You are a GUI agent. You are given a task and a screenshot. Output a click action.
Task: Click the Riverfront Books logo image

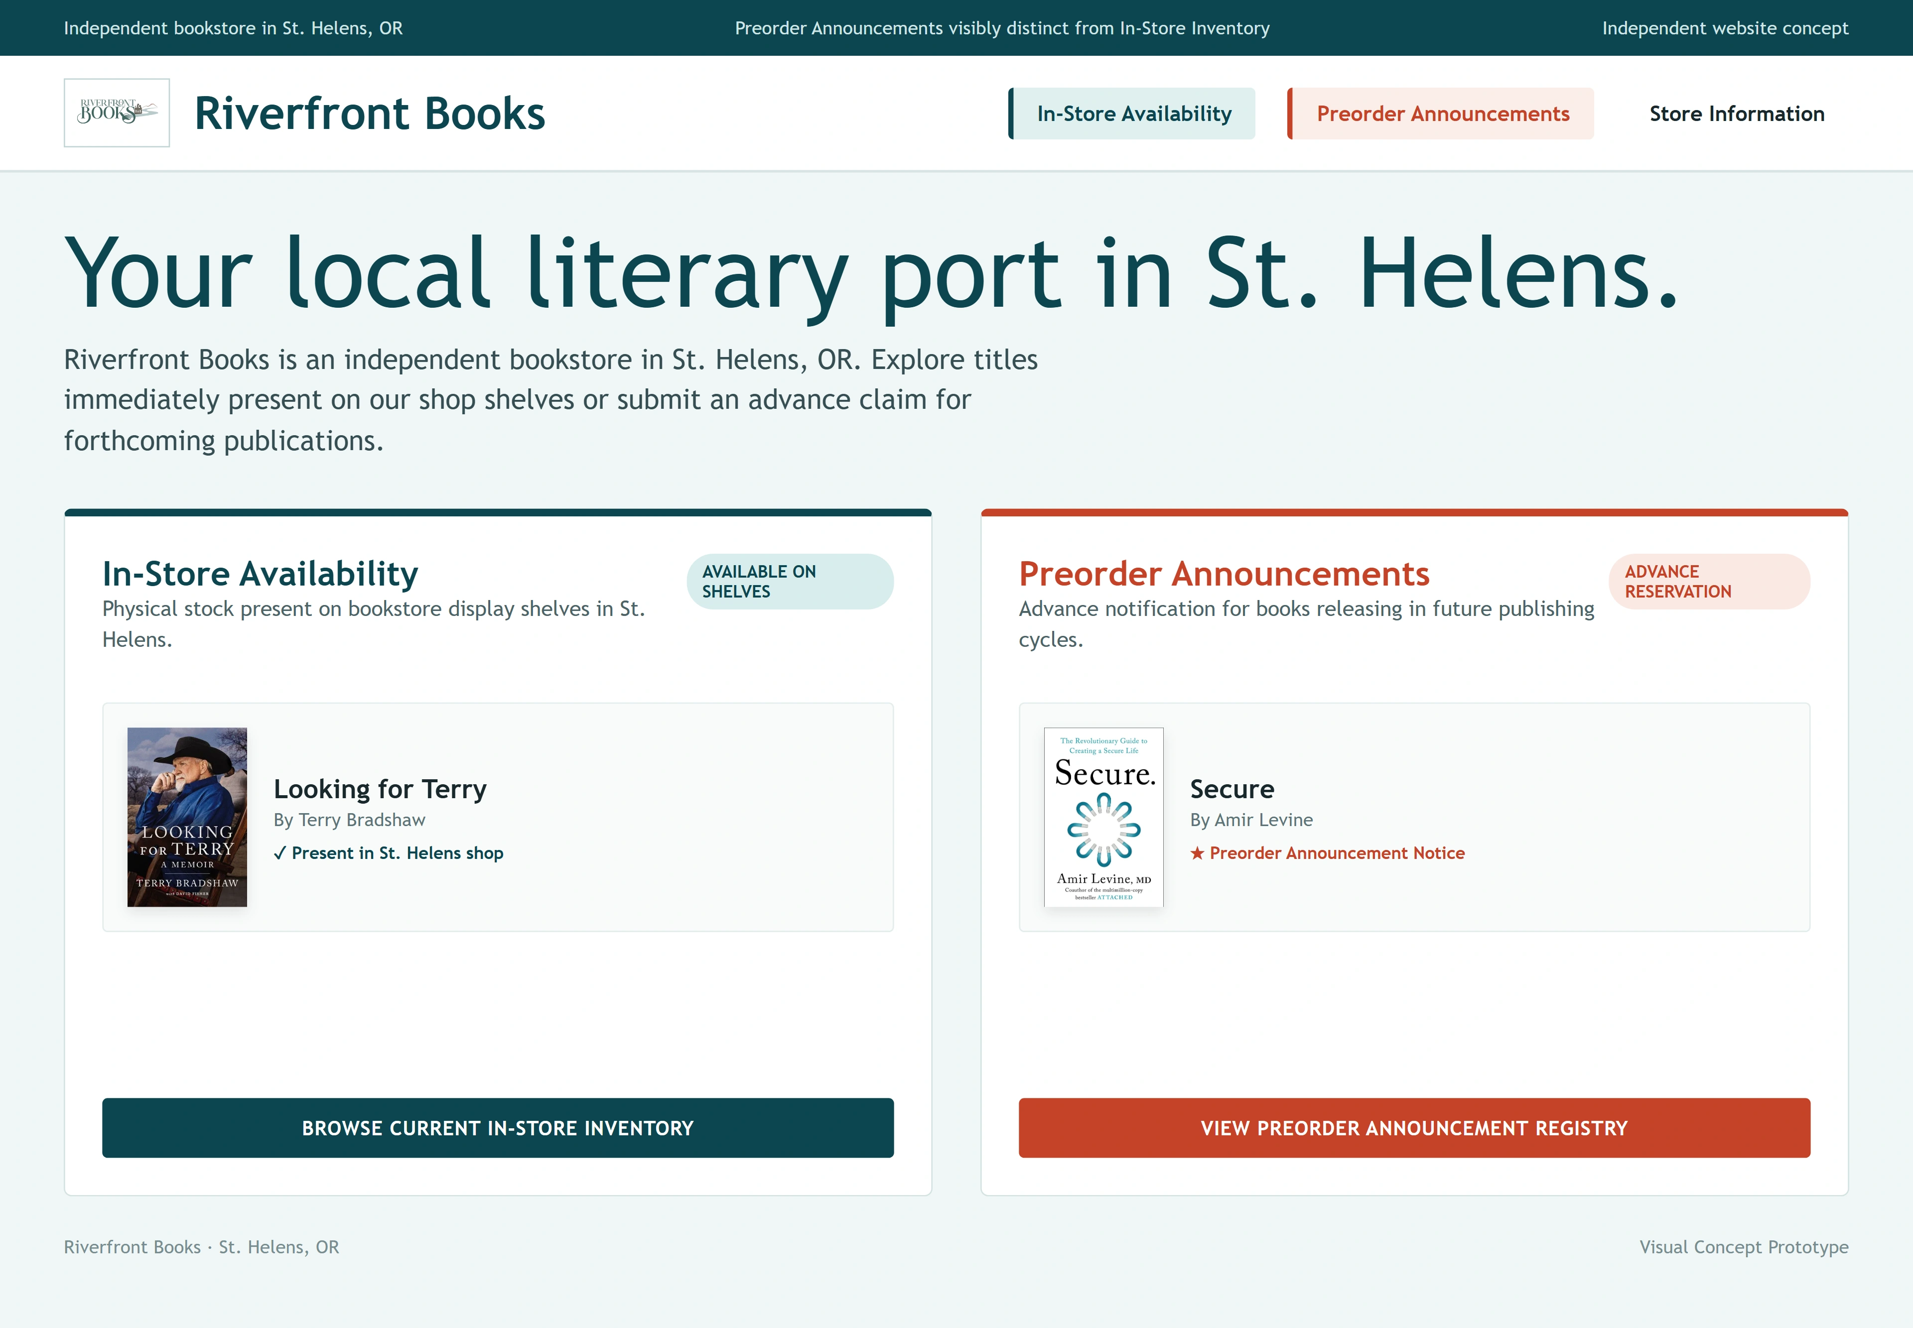tap(117, 113)
